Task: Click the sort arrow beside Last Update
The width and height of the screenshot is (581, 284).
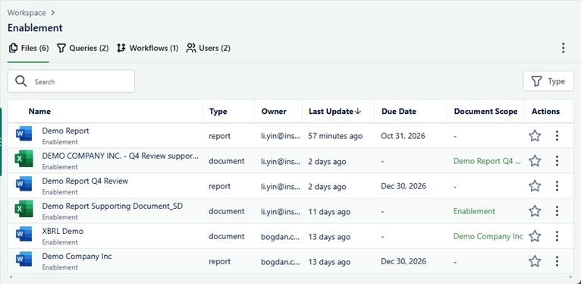Action: tap(357, 111)
